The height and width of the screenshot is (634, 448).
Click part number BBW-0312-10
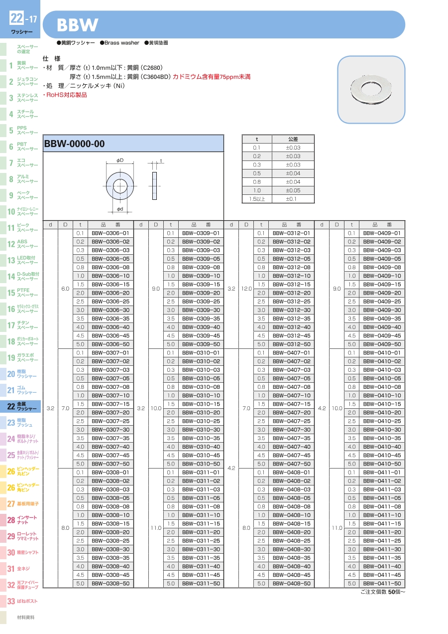291,276
